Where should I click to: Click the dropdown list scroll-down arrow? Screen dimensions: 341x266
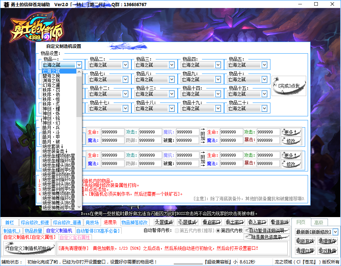[79, 207]
